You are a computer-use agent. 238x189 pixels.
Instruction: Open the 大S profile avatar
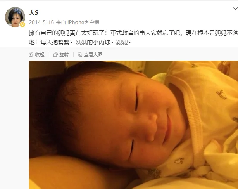pyautogui.click(x=15, y=17)
